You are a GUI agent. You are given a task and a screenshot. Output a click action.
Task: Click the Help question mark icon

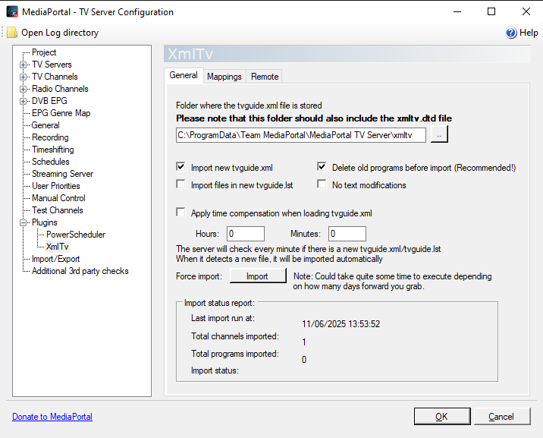(511, 33)
